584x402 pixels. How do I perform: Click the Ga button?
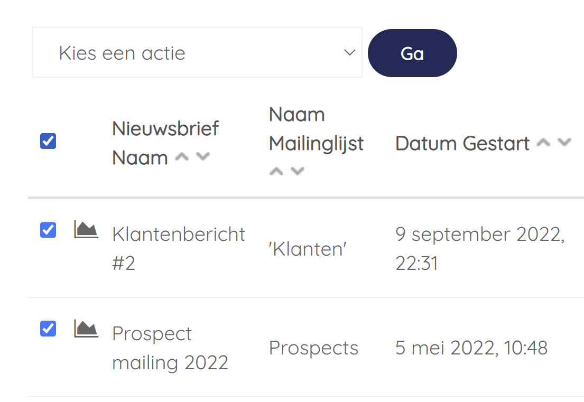(412, 53)
